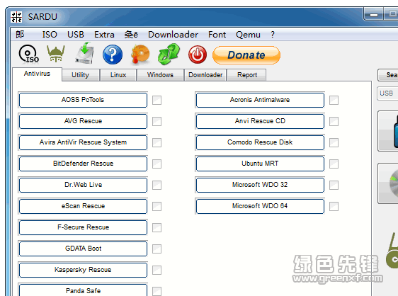Viewport: 398px width, 296px height.
Task: Click the eScan Rescue button
Action: pos(83,206)
